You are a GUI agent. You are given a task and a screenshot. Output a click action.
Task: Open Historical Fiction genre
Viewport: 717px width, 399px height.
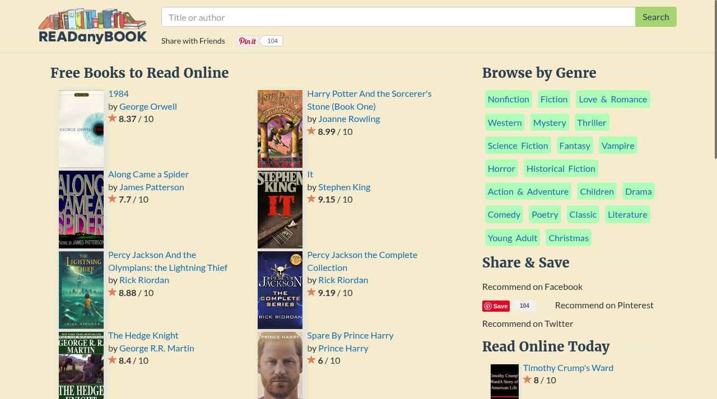click(561, 168)
